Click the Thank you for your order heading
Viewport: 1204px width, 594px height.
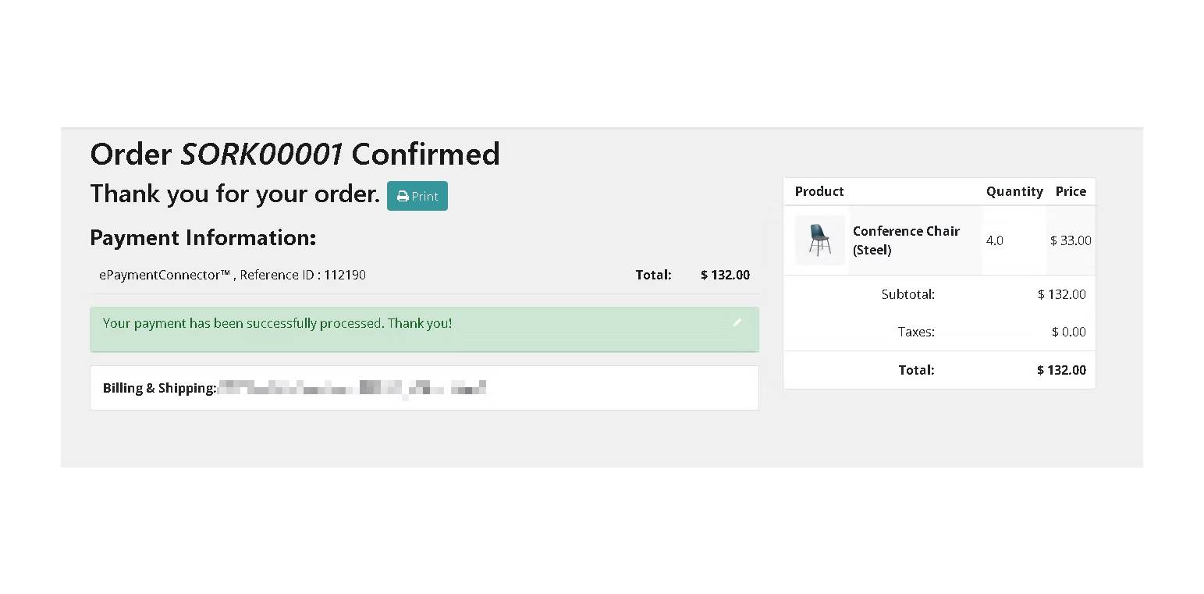pyautogui.click(x=235, y=193)
